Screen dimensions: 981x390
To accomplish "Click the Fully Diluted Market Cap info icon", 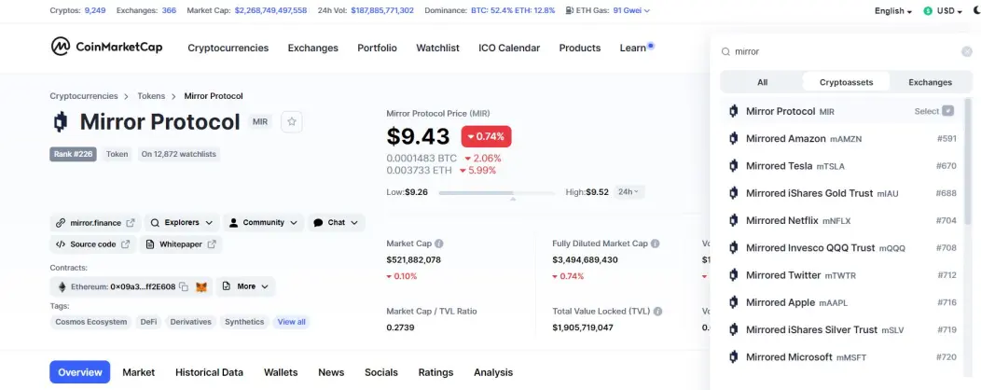I will click(655, 244).
